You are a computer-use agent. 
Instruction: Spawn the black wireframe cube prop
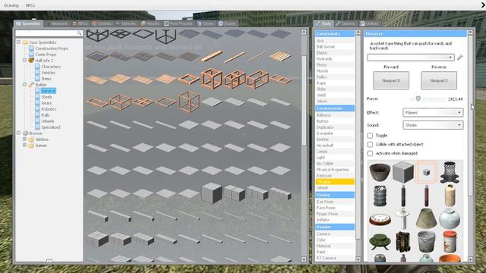coord(97,35)
